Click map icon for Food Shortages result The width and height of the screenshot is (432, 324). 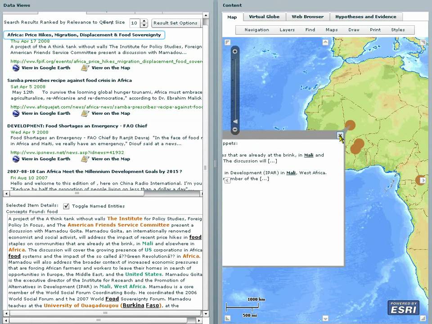(85, 159)
